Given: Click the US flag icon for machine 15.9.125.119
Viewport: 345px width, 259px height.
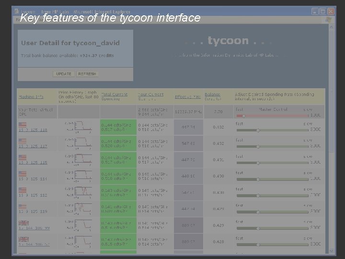Looking at the screenshot, I should pyautogui.click(x=23, y=206).
